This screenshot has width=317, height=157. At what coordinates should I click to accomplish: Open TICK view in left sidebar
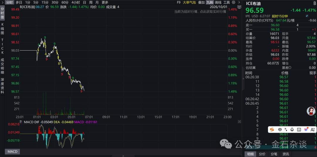(x=2, y=46)
